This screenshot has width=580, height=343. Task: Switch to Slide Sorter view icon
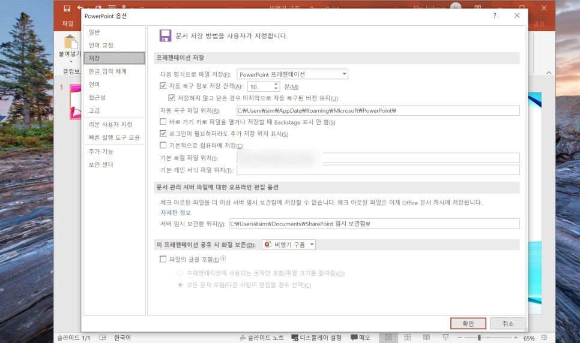tap(408, 338)
